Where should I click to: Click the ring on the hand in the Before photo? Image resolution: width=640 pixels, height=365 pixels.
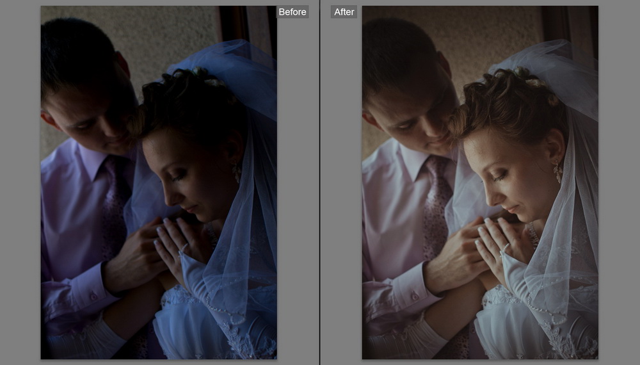[x=184, y=248]
